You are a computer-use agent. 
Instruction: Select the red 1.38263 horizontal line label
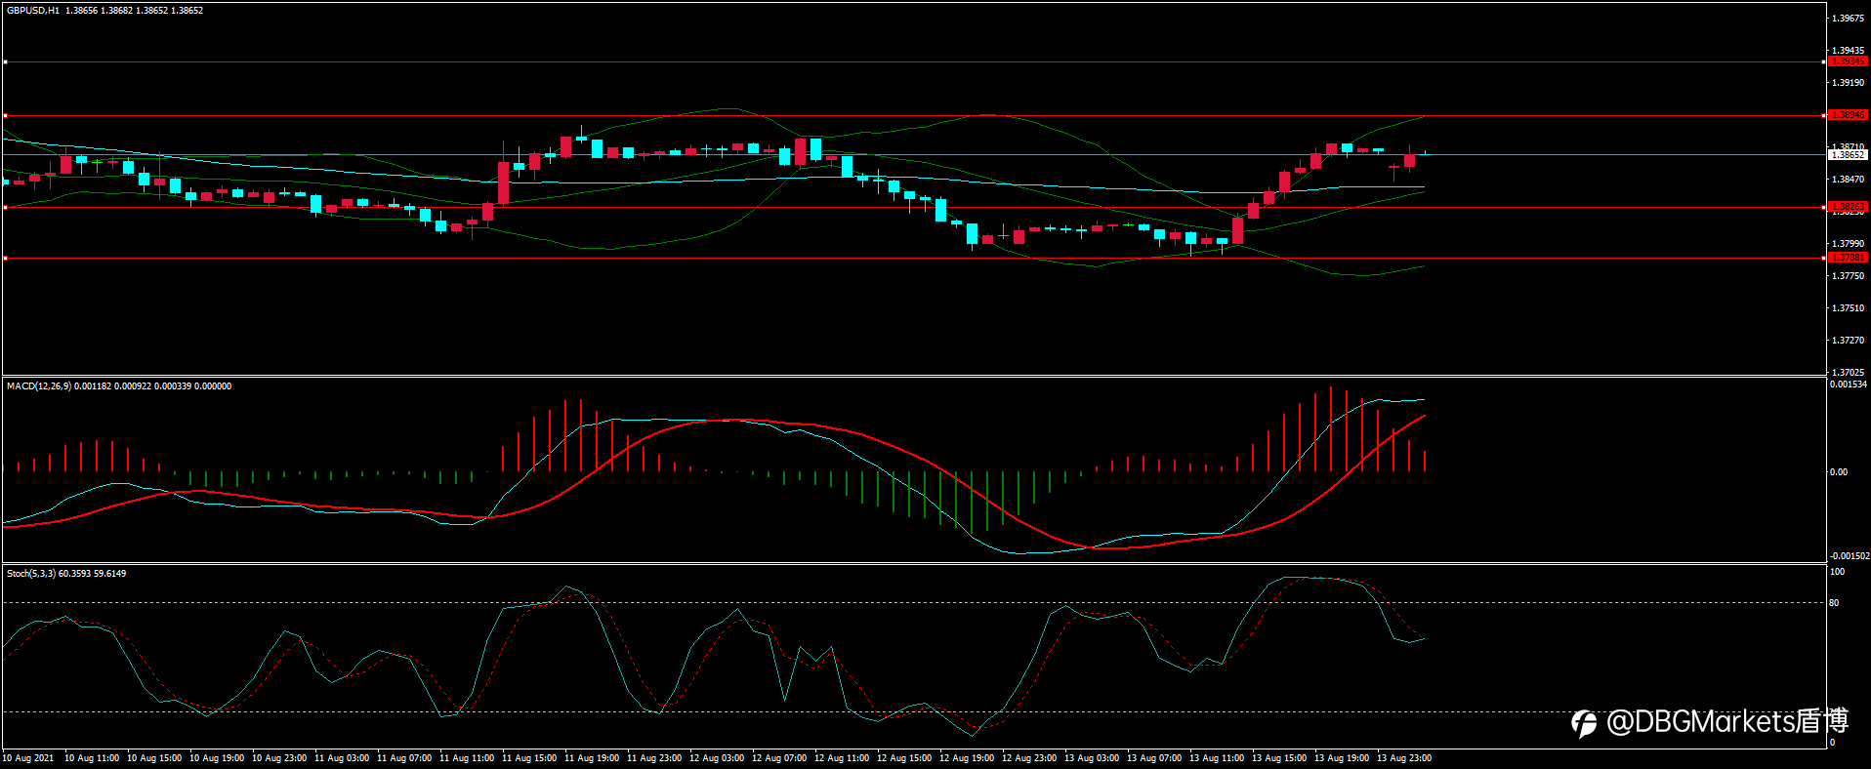click(1848, 207)
